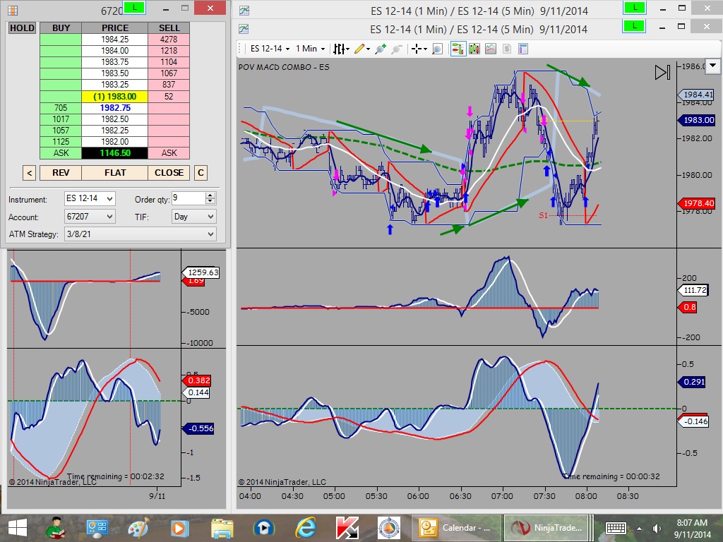The height and width of the screenshot is (542, 723).
Task: Click green L indicator in lower chart title
Action: 635,26
